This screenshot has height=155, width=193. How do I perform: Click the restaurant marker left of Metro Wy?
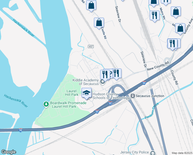point(155,16)
